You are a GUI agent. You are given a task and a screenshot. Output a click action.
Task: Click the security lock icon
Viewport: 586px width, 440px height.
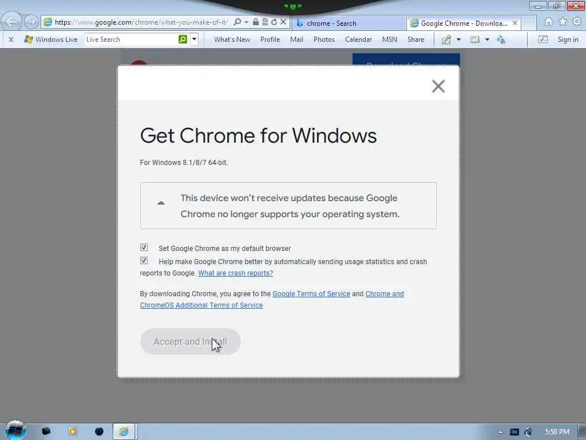[256, 22]
